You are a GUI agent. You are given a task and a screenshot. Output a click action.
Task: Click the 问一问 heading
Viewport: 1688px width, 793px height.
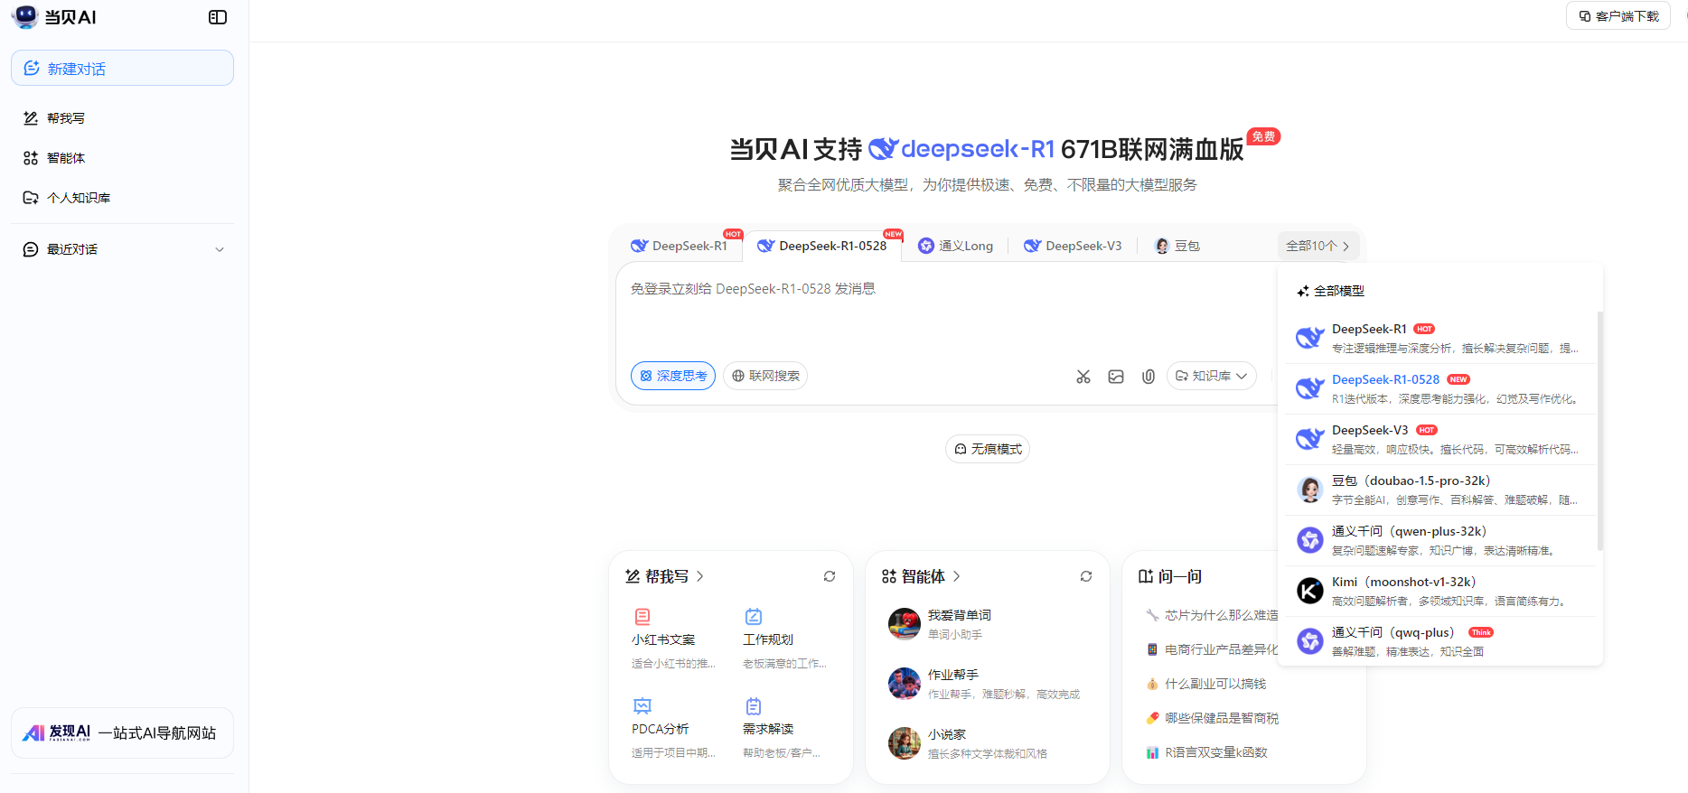1170,576
